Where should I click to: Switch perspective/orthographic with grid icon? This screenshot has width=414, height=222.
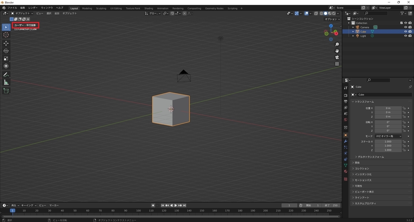click(x=337, y=64)
